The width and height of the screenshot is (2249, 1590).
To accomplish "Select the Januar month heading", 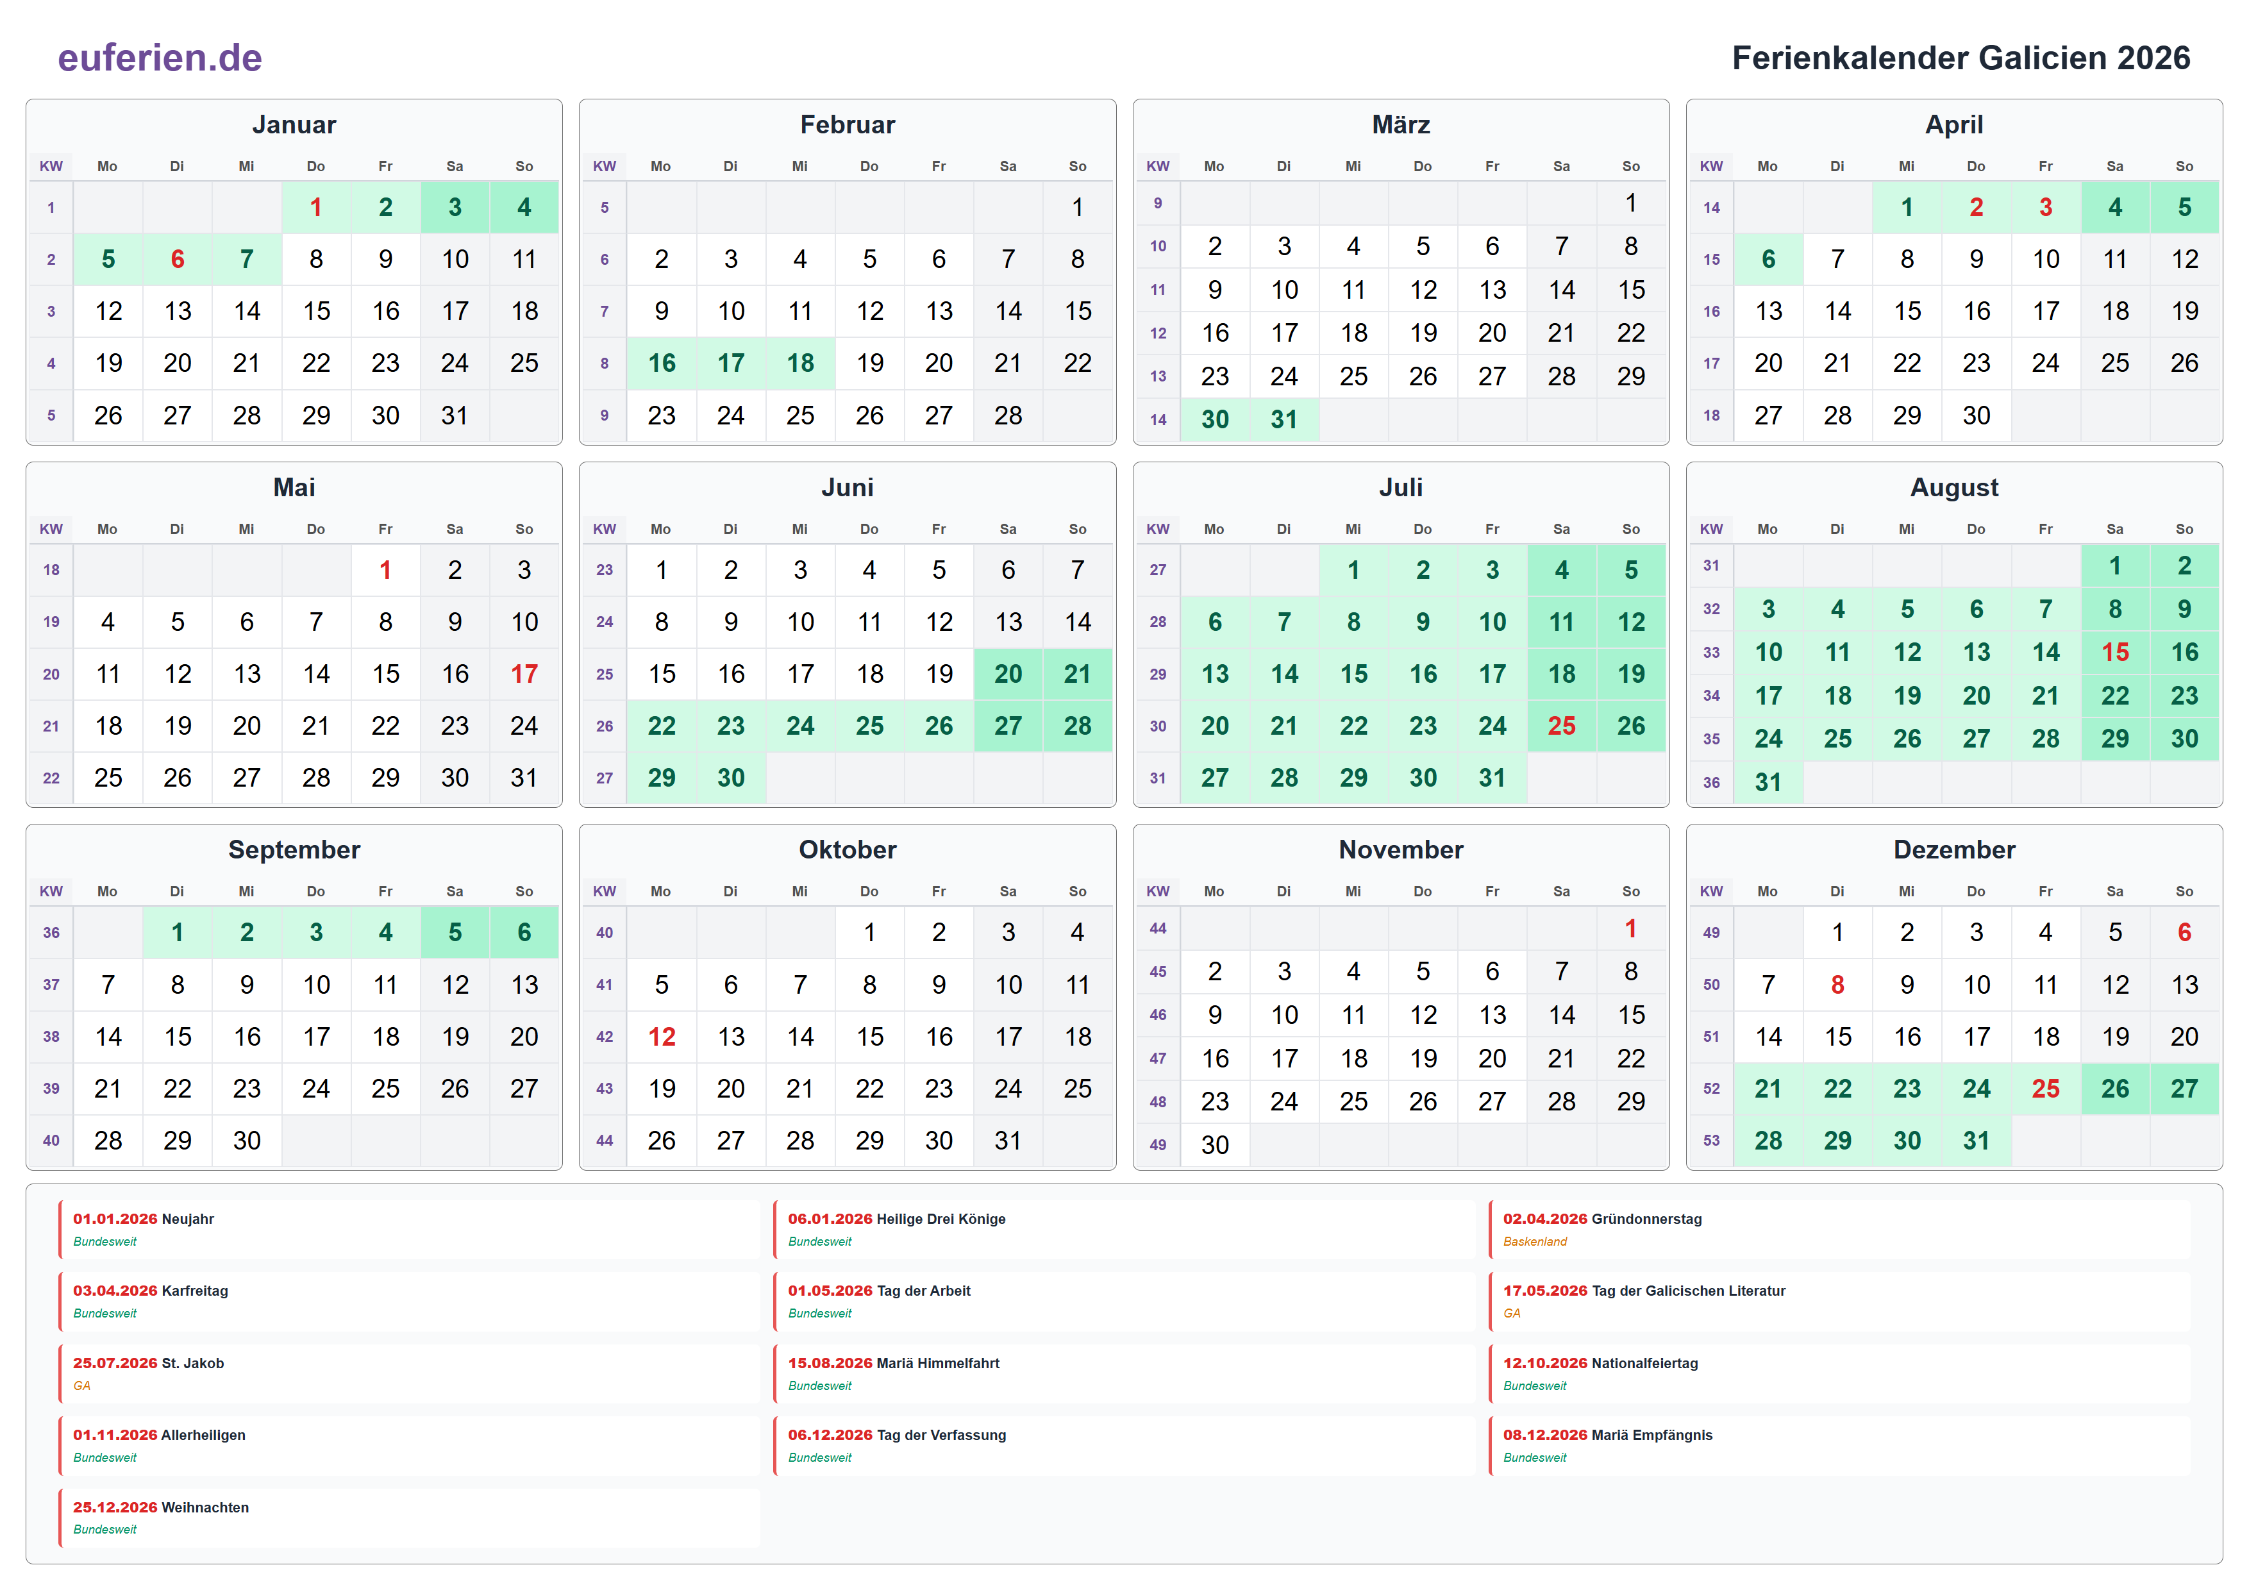I will coord(294,124).
